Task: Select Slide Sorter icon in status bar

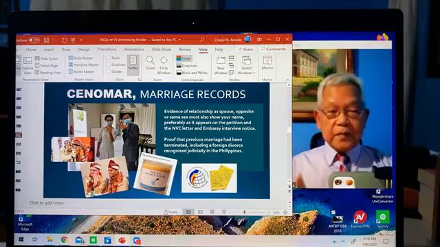Action: (200, 212)
